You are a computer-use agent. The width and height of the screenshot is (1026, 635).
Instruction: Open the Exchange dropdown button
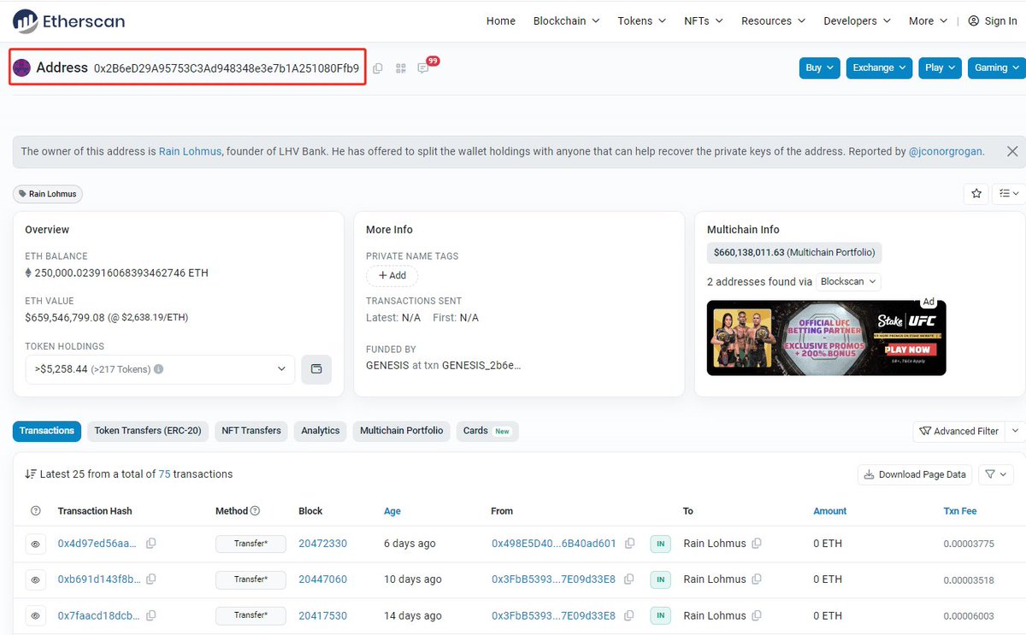click(x=880, y=68)
